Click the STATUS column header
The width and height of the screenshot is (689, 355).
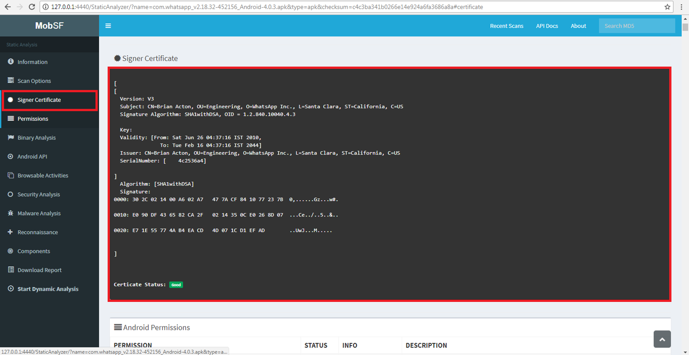click(x=316, y=345)
